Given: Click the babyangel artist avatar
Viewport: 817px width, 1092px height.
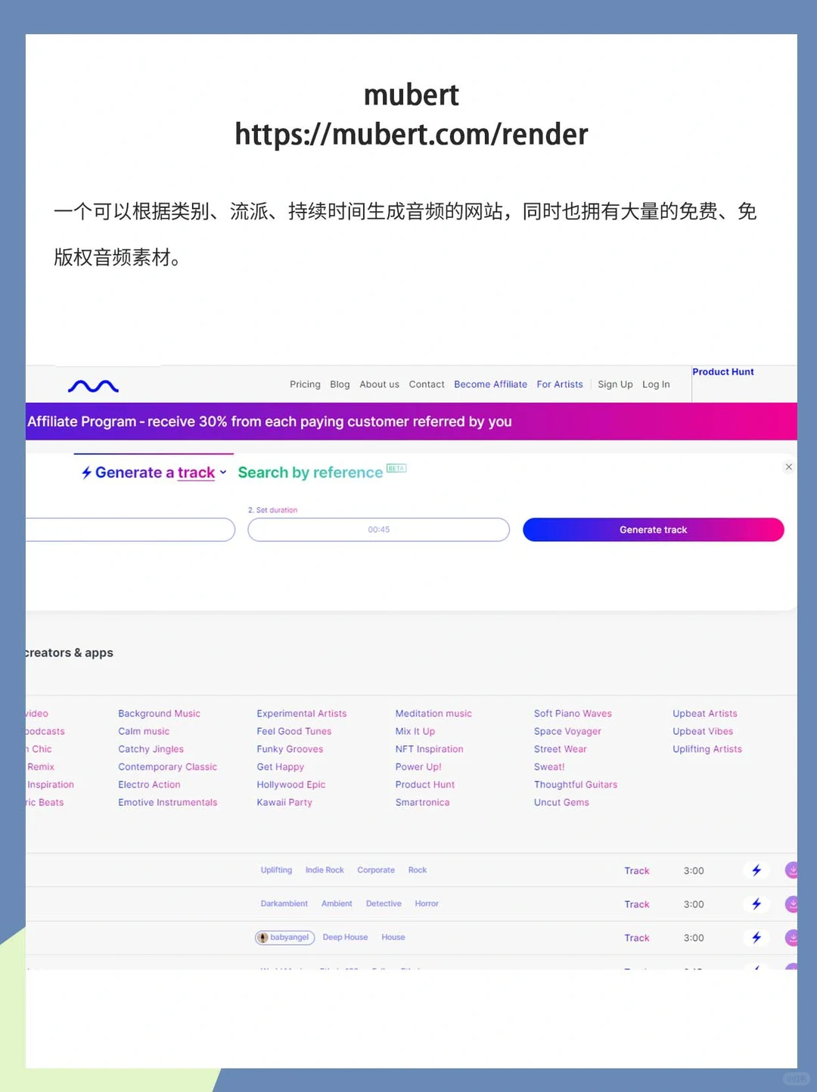Looking at the screenshot, I should (262, 937).
